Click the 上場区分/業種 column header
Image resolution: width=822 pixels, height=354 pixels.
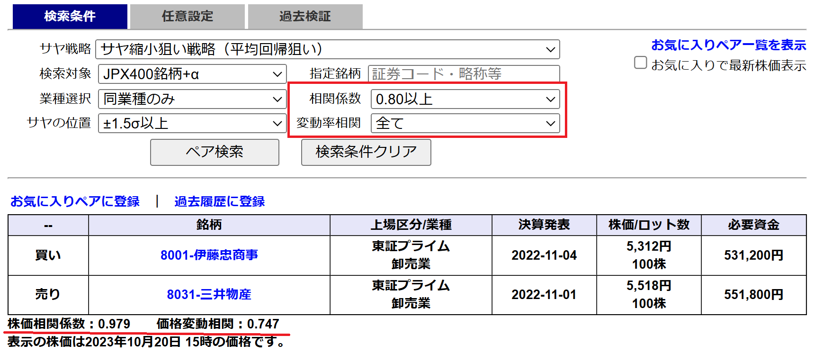pyautogui.click(x=411, y=225)
